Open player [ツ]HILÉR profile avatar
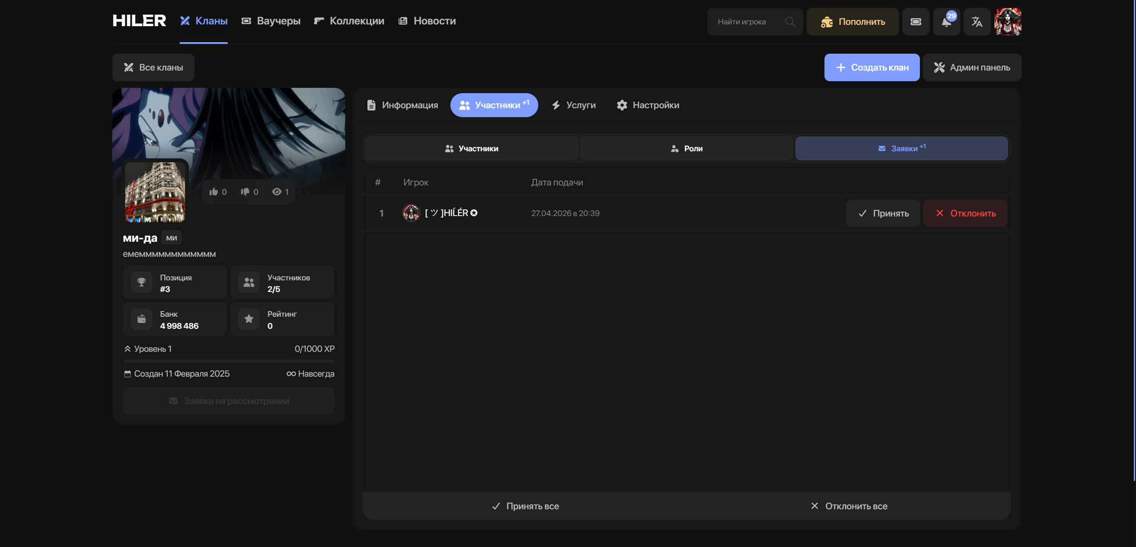Image resolution: width=1136 pixels, height=547 pixels. click(411, 213)
